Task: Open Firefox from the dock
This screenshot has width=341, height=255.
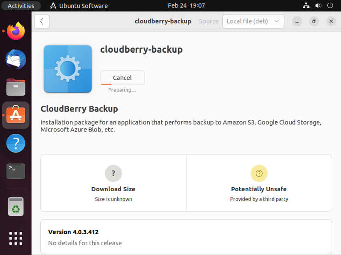Action: [x=16, y=31]
